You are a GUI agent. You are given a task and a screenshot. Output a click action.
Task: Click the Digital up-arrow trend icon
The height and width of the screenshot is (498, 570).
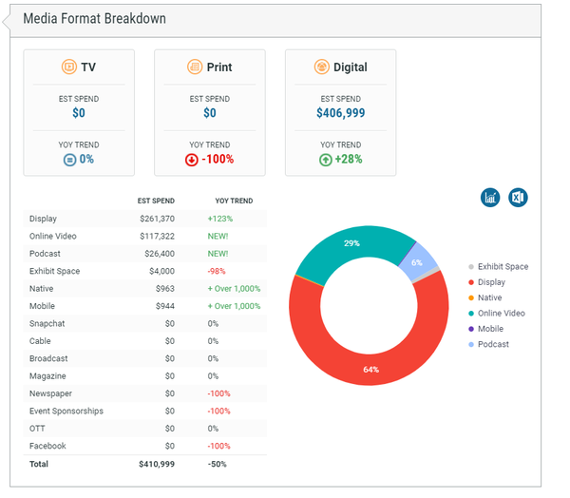(325, 160)
